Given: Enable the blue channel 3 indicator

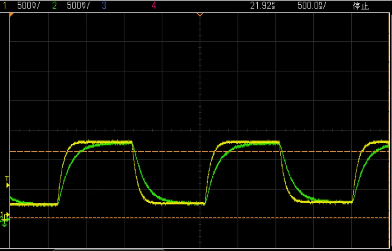Looking at the screenshot, I should [x=104, y=6].
